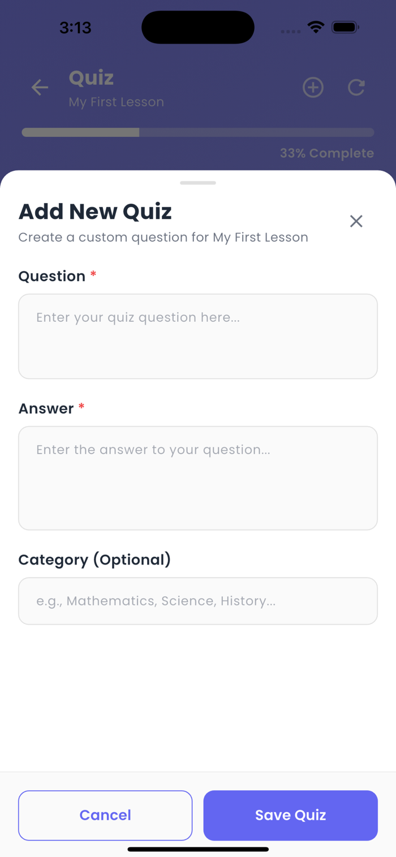Tap the Quiz header title

[x=91, y=78]
